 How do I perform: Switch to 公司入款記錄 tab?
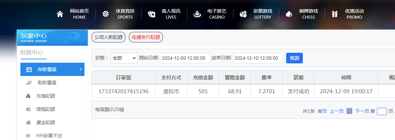click(108, 37)
